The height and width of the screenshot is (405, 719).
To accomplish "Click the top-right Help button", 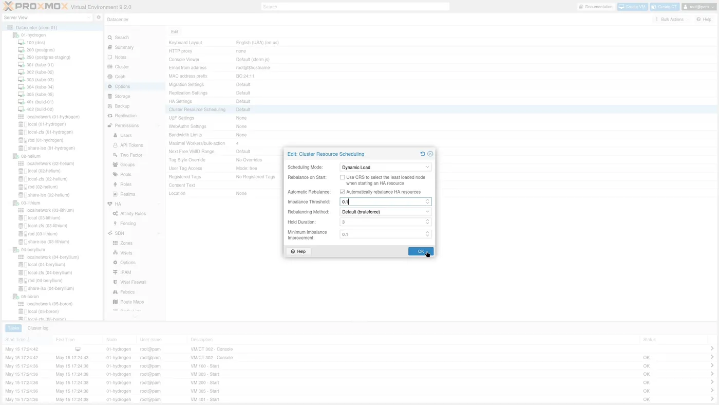I will point(704,20).
